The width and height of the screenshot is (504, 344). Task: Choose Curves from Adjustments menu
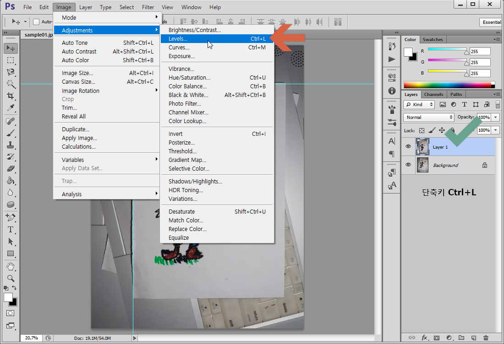coord(217,47)
